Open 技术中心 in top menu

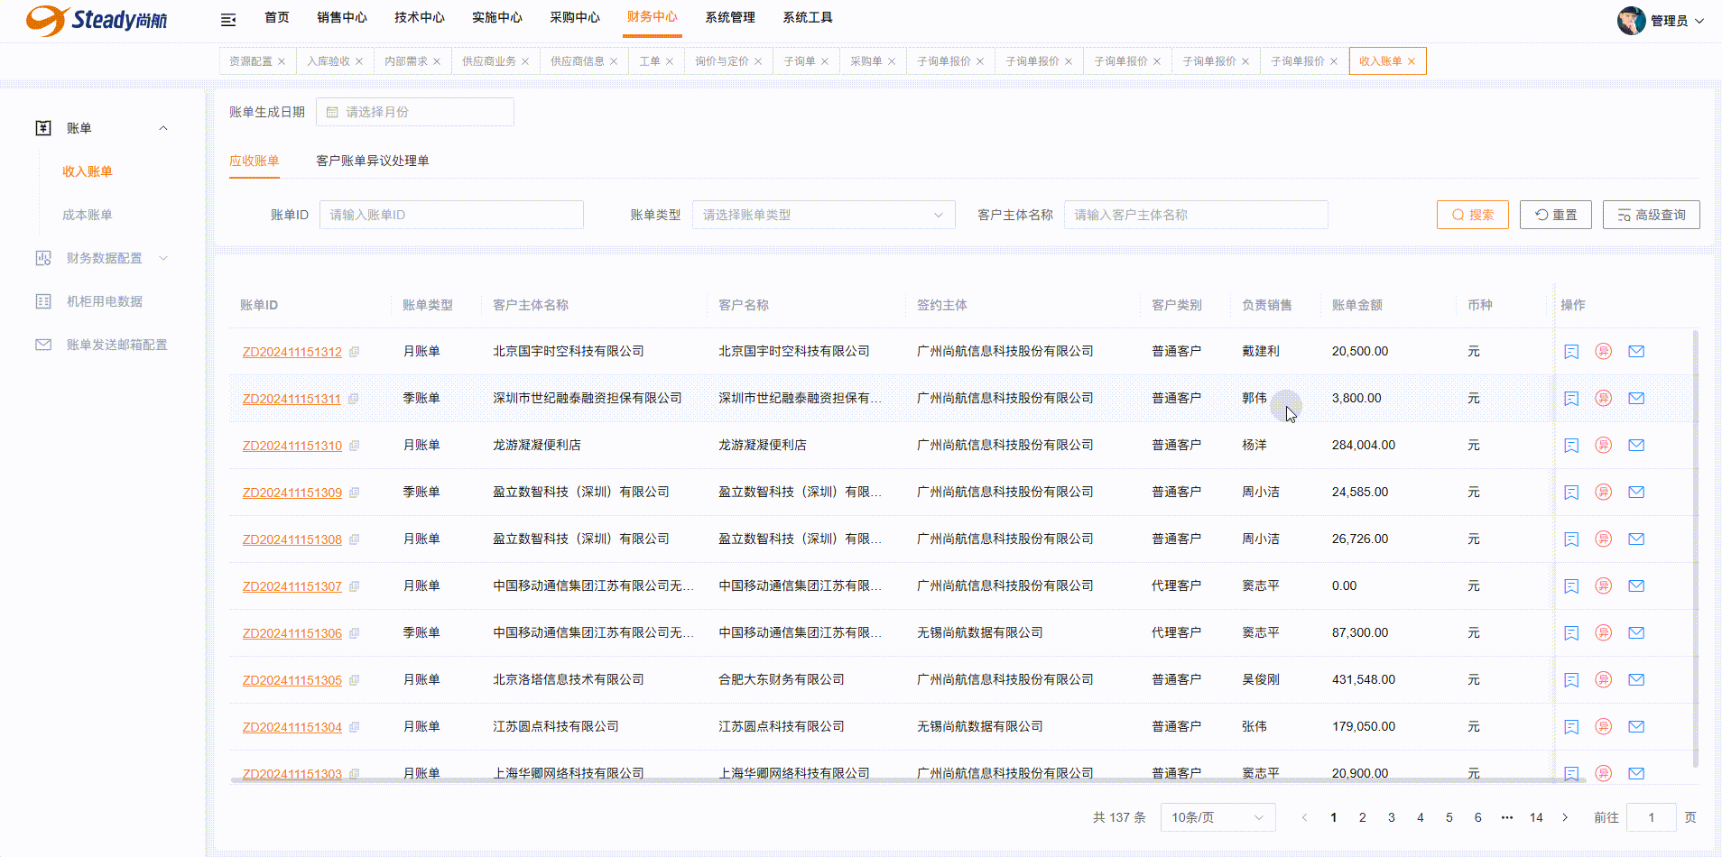(420, 18)
